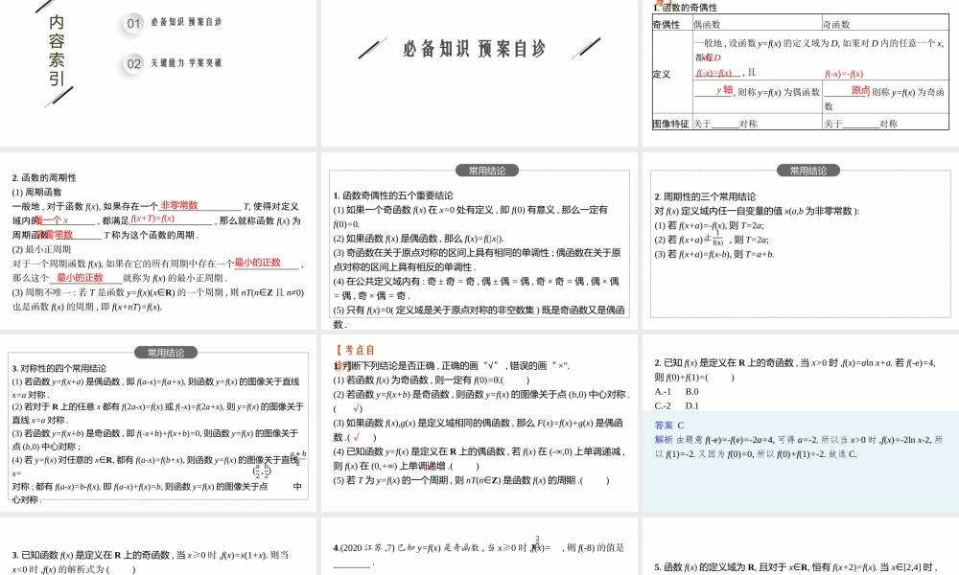
Task: Click the 【考点自诊】 section marker
Action: coord(358,350)
